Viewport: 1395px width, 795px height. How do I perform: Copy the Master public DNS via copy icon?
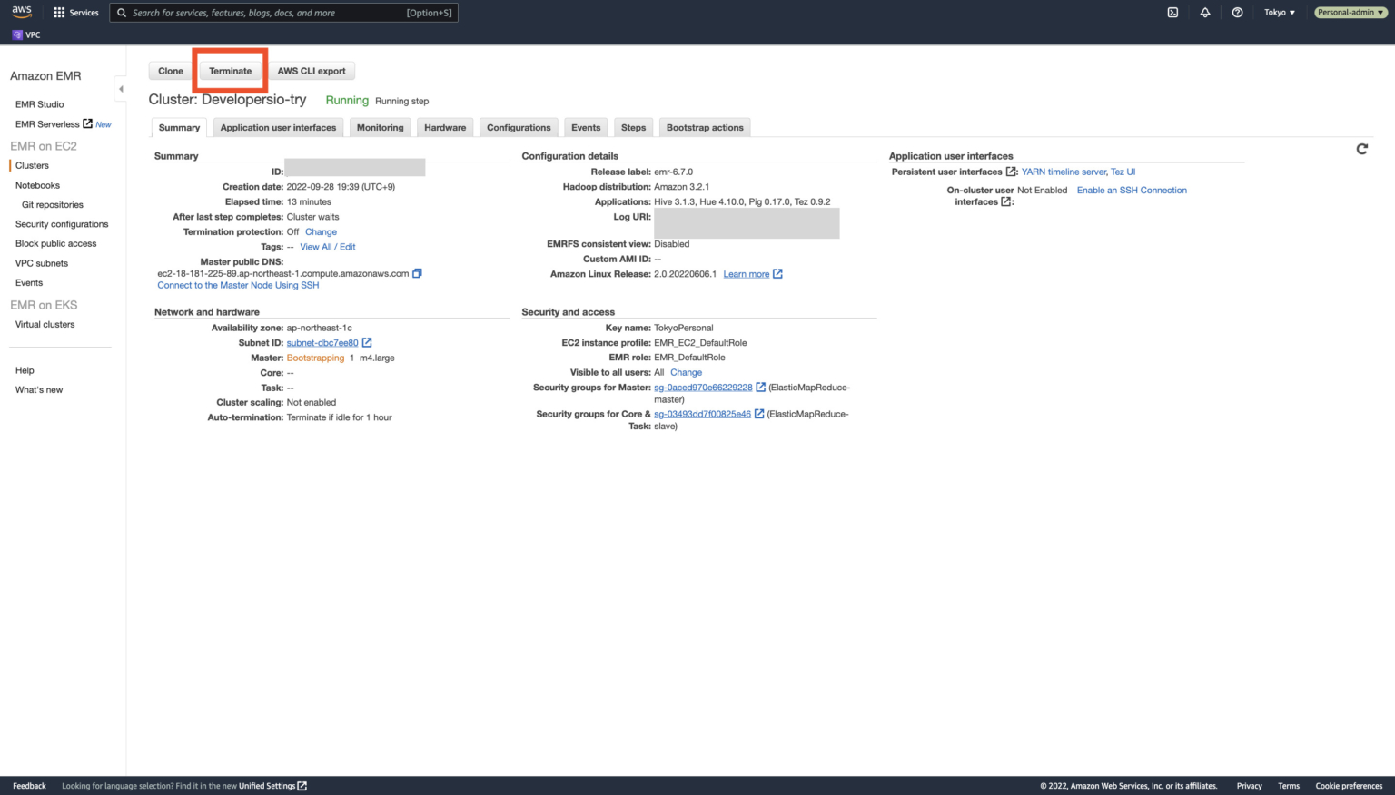pyautogui.click(x=417, y=272)
